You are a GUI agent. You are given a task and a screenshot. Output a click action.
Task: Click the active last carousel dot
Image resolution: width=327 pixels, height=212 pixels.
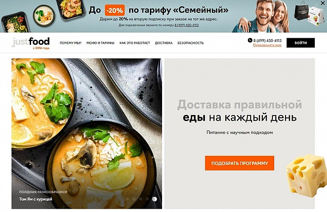click(155, 199)
